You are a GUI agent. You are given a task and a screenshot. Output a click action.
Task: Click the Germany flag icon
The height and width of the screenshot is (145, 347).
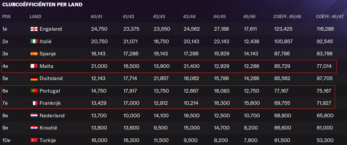click(33, 78)
